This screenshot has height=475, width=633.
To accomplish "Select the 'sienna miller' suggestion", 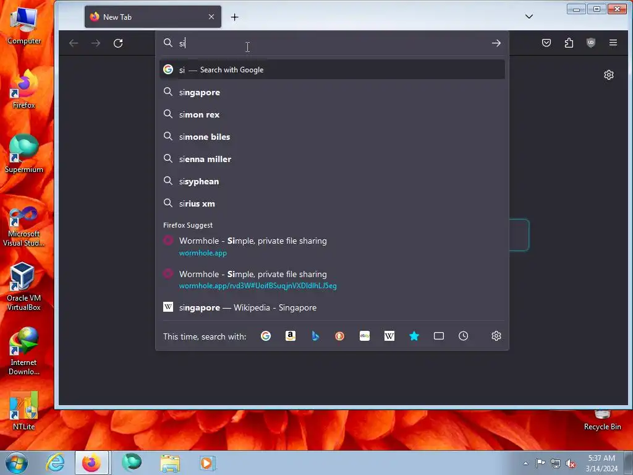I will click(332, 159).
